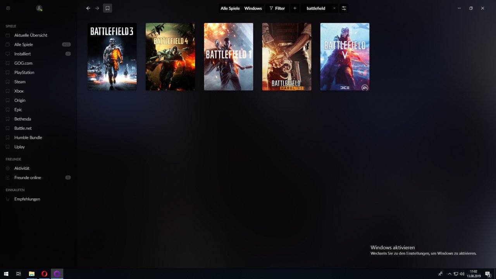The width and height of the screenshot is (496, 279).
Task: Open the Battlefield Hardline game cover
Action: tap(287, 57)
